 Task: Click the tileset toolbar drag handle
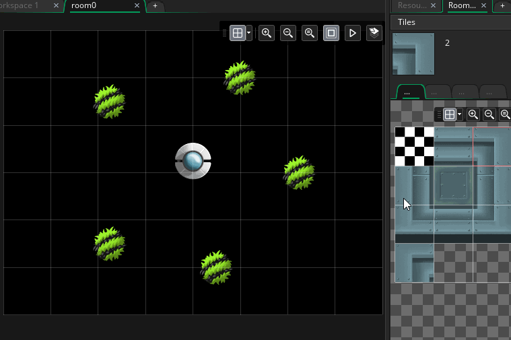(x=439, y=114)
